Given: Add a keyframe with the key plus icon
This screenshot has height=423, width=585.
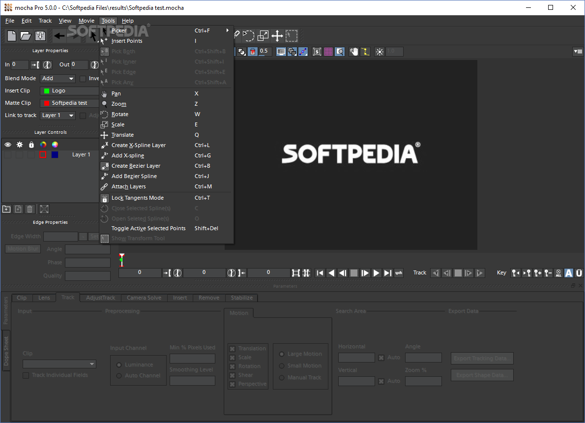Looking at the screenshot, I should click(x=538, y=273).
